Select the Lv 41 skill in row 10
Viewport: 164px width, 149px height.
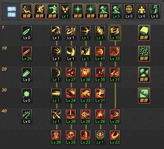(x=100, y=54)
